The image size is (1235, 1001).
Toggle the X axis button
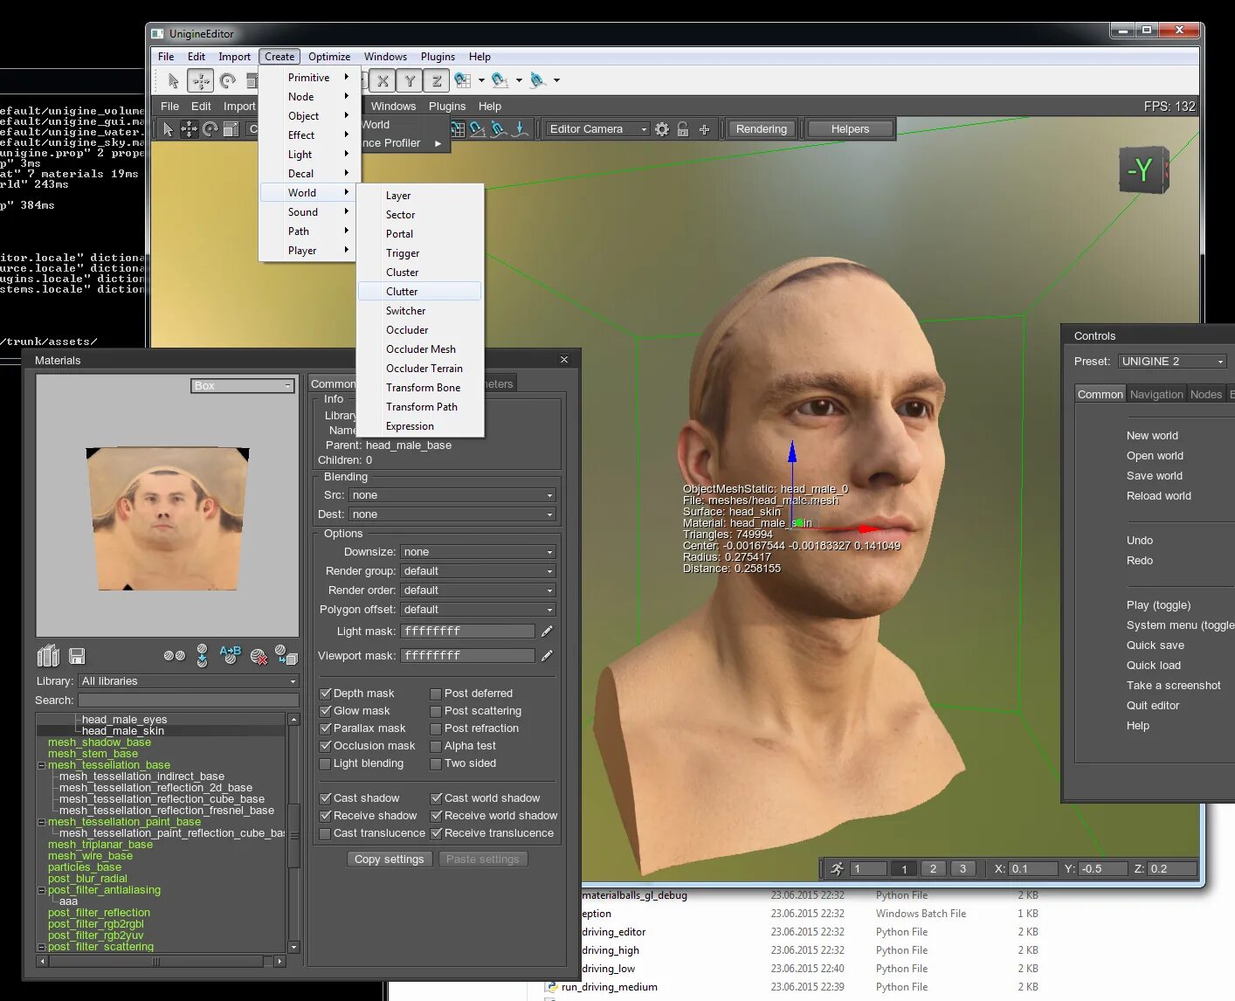tap(383, 80)
